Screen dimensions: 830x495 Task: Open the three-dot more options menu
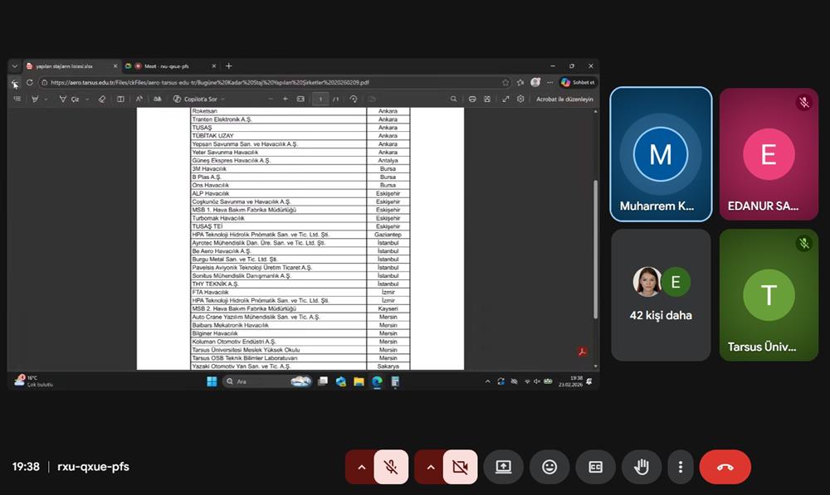click(x=680, y=467)
